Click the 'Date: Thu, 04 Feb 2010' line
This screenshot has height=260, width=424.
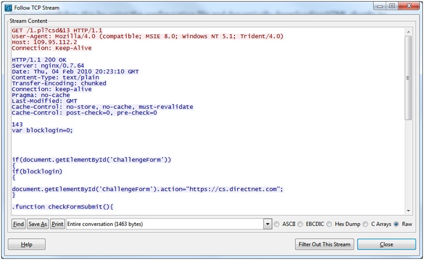pyautogui.click(x=75, y=71)
